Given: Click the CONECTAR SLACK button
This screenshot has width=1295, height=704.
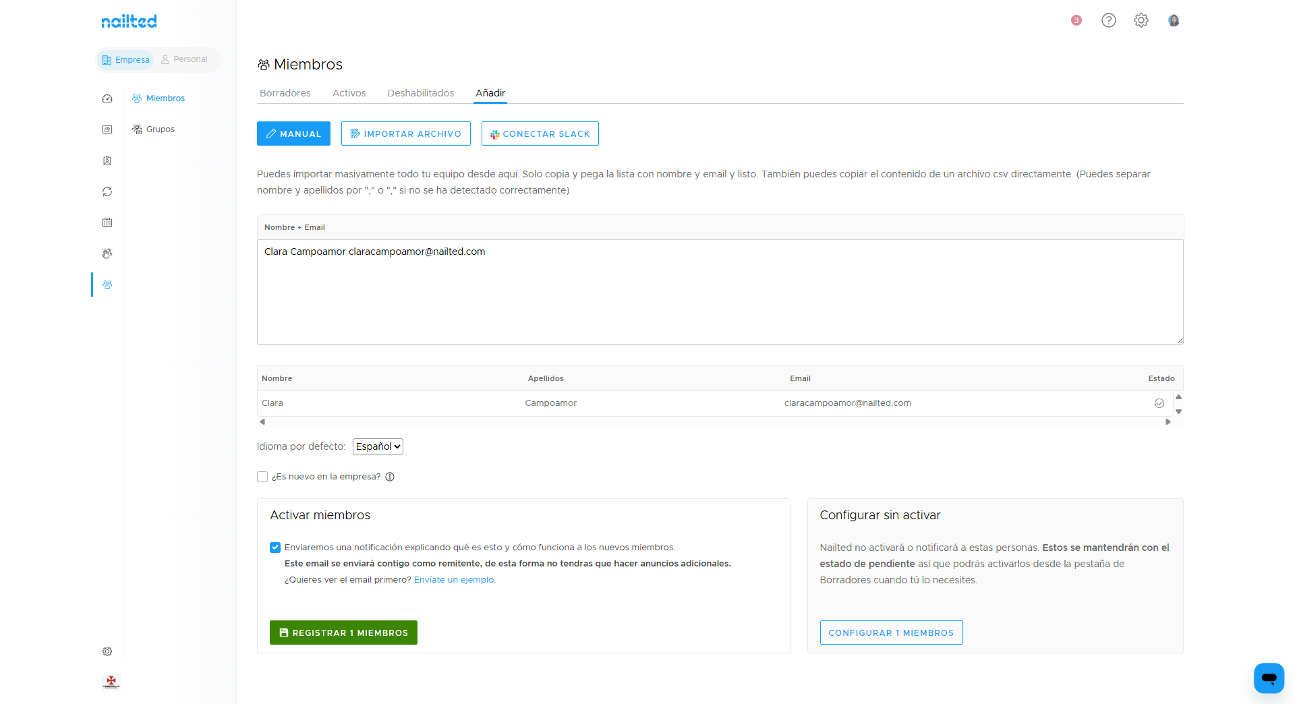Looking at the screenshot, I should [540, 134].
